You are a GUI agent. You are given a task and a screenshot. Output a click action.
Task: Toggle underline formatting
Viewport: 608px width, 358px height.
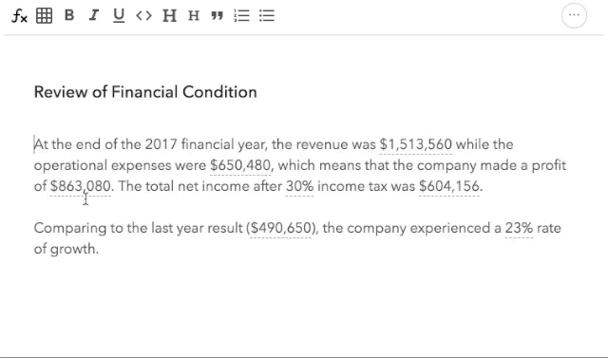click(x=119, y=16)
